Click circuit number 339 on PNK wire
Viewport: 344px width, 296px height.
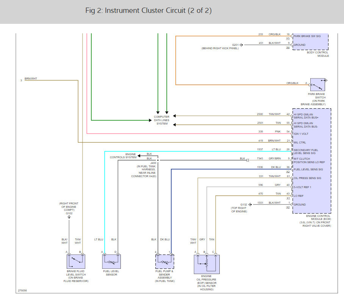261,132
